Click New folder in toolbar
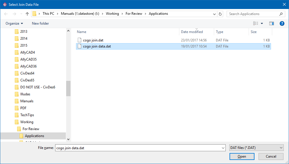 tap(40, 23)
